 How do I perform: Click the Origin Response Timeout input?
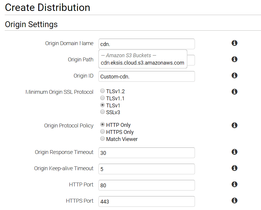147,153
